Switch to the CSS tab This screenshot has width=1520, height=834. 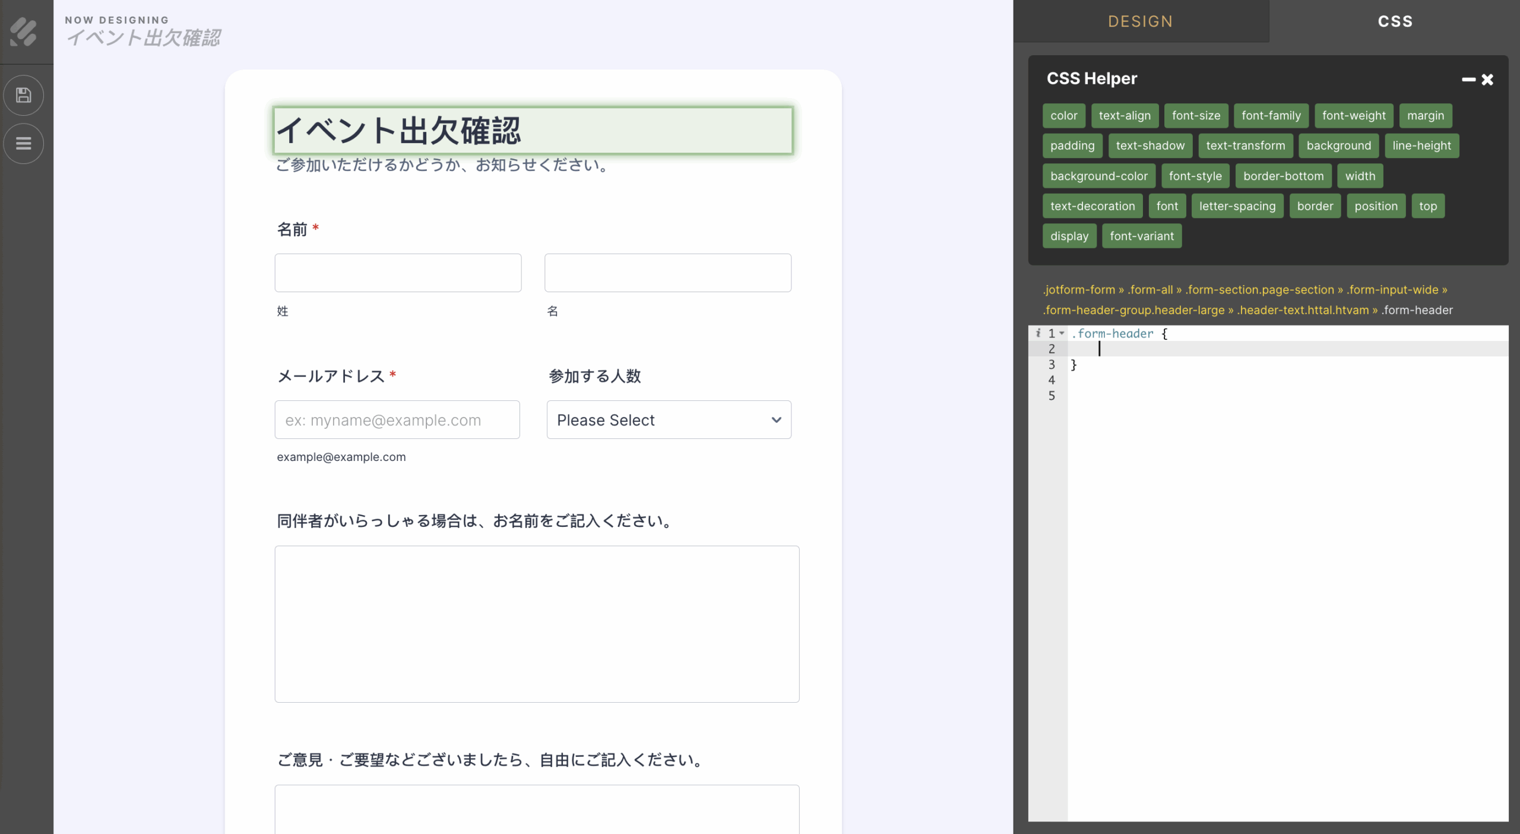click(x=1395, y=21)
